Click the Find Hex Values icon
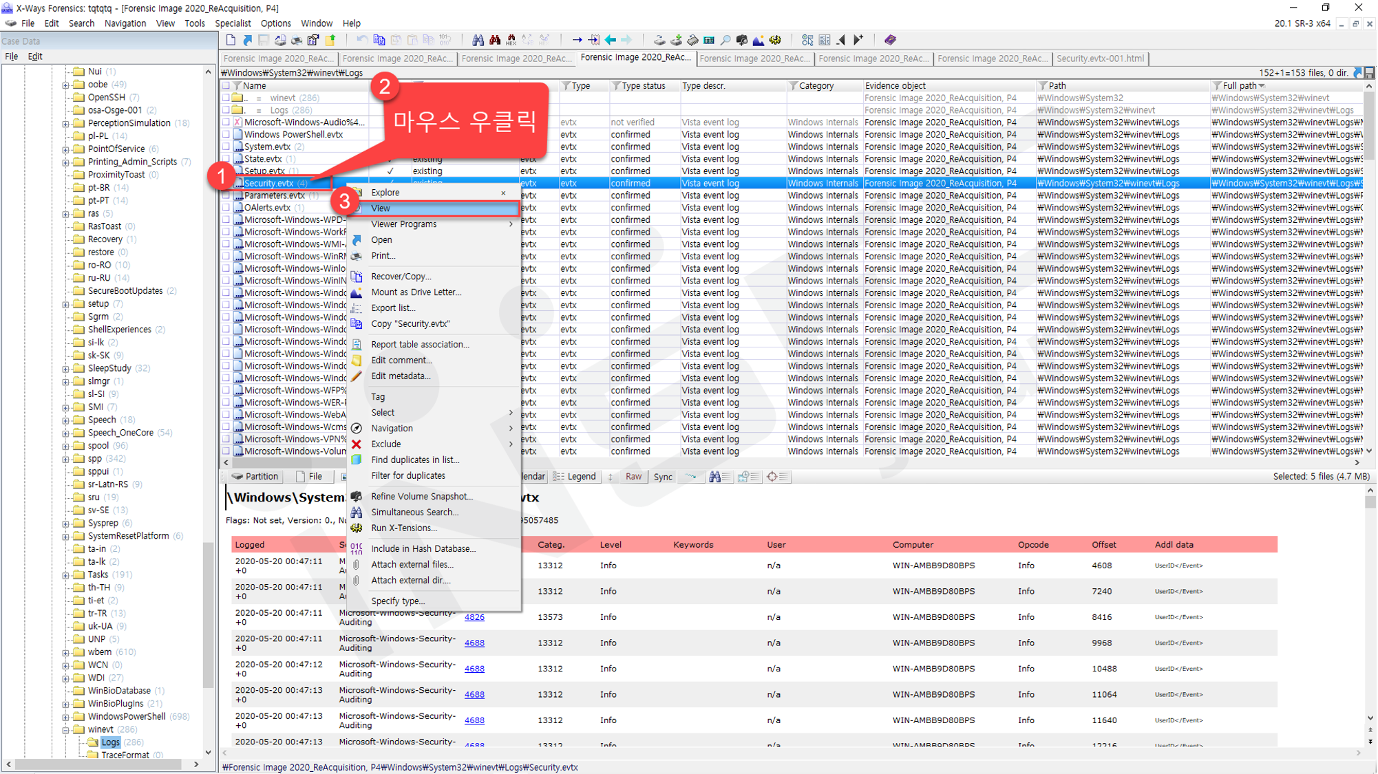The image size is (1378, 774). (511, 40)
